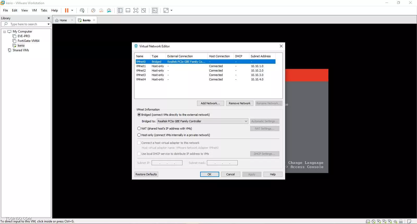Click OK in Virtual Network Editor
The height and width of the screenshot is (224, 417).
point(210,174)
